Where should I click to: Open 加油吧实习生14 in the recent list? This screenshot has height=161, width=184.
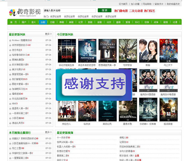20,89
